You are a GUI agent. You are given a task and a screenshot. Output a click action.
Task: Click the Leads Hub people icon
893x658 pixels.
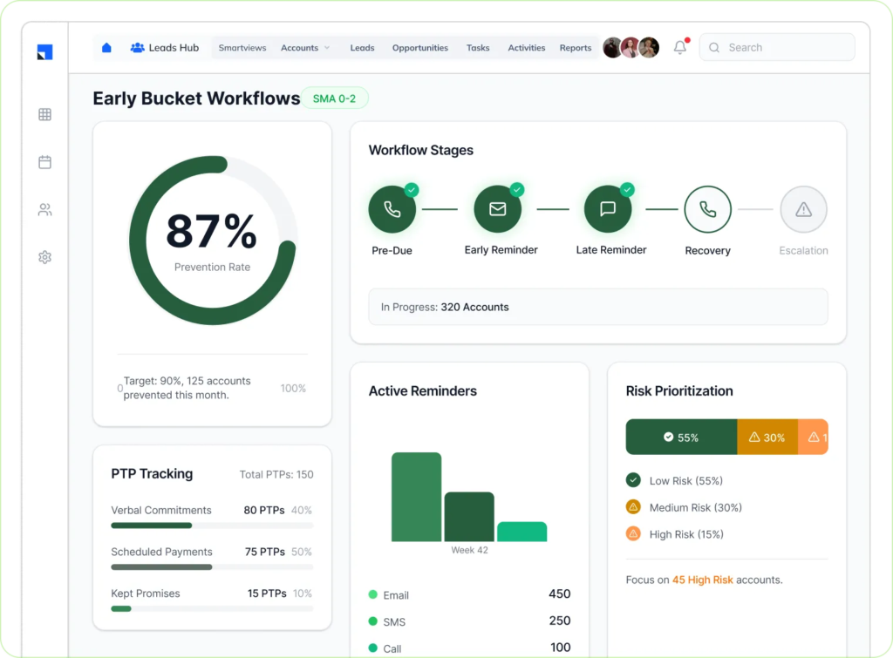click(x=137, y=48)
